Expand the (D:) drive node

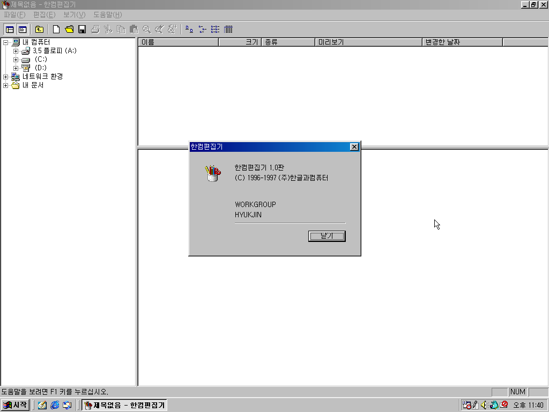(16, 68)
